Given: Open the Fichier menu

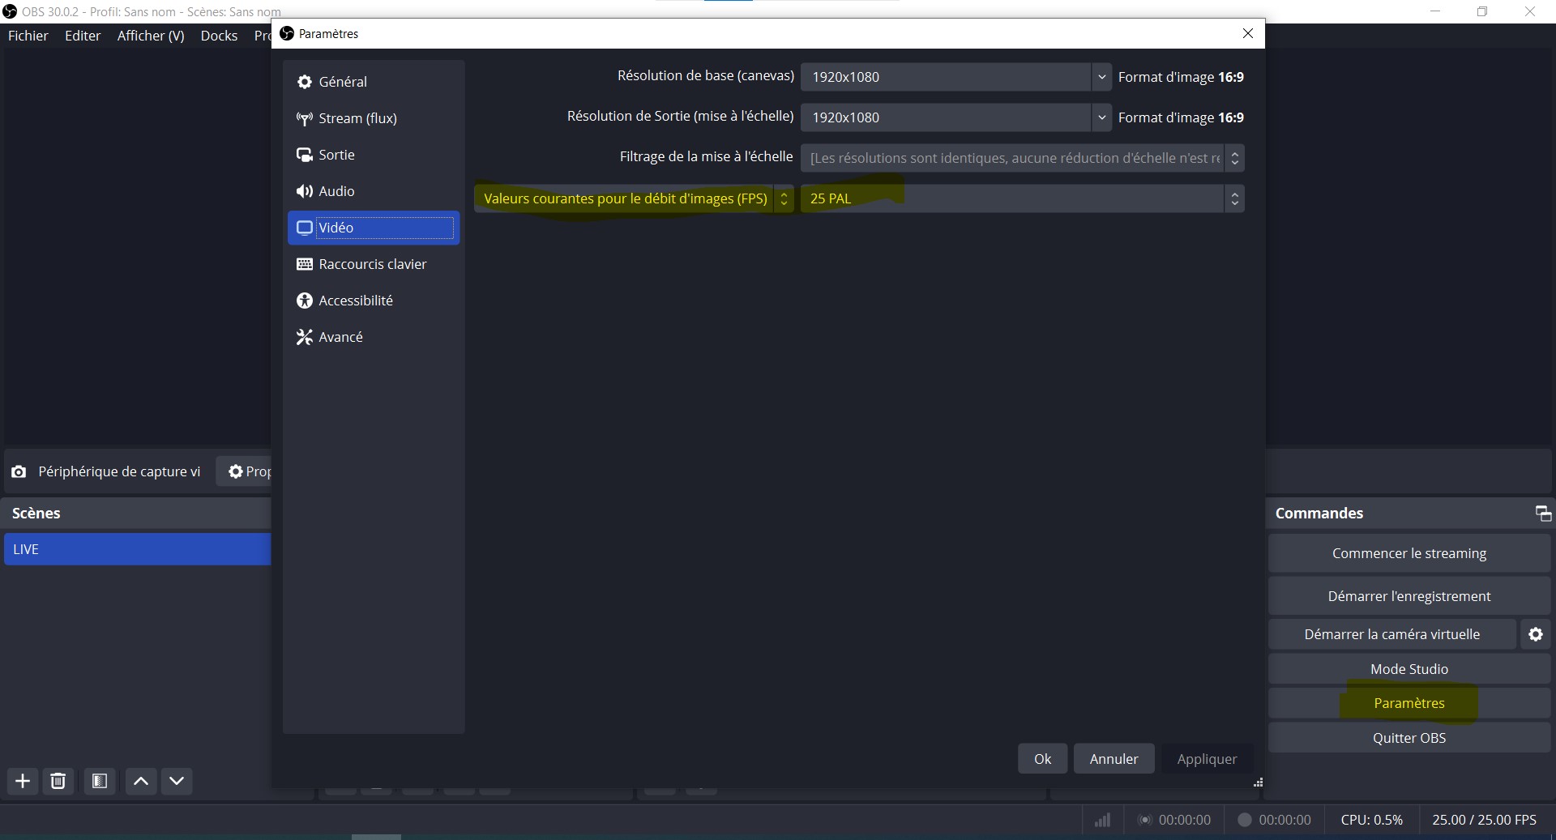Looking at the screenshot, I should [x=28, y=36].
